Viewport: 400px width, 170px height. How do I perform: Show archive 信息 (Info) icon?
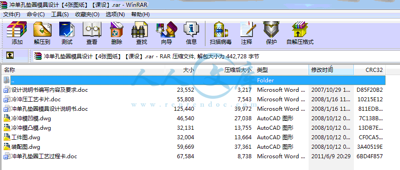[191, 33]
